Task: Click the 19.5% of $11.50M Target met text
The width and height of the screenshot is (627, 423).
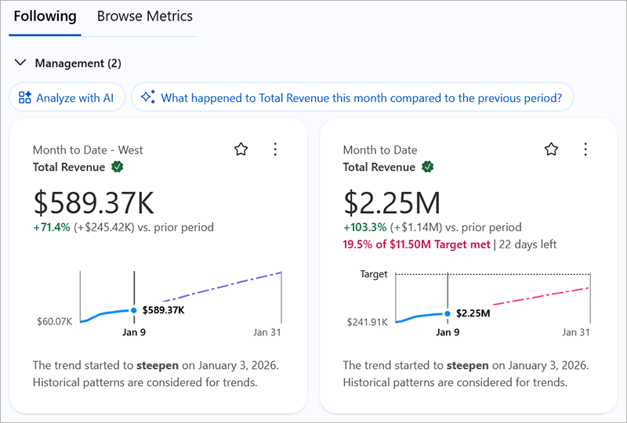Action: [x=416, y=244]
